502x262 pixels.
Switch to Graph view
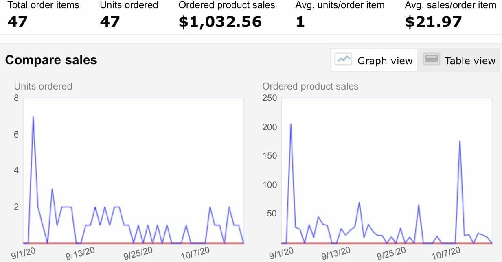coord(373,60)
